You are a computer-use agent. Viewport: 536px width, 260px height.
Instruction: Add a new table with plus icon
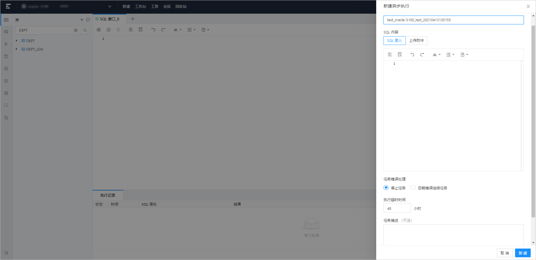coord(82,20)
